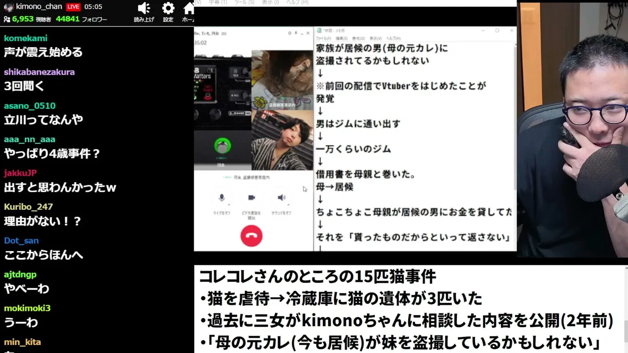Click the 6,953 viewer count
The width and height of the screenshot is (628, 353).
coord(23,19)
